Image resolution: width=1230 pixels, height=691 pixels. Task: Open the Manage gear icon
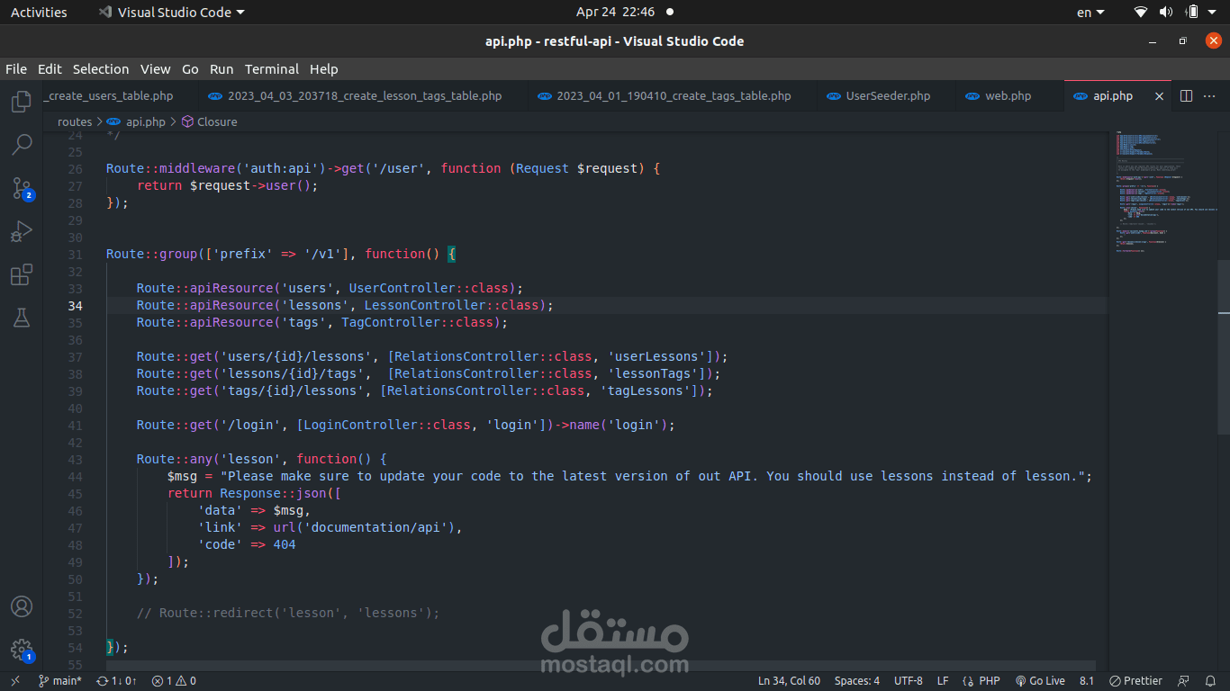click(x=22, y=651)
